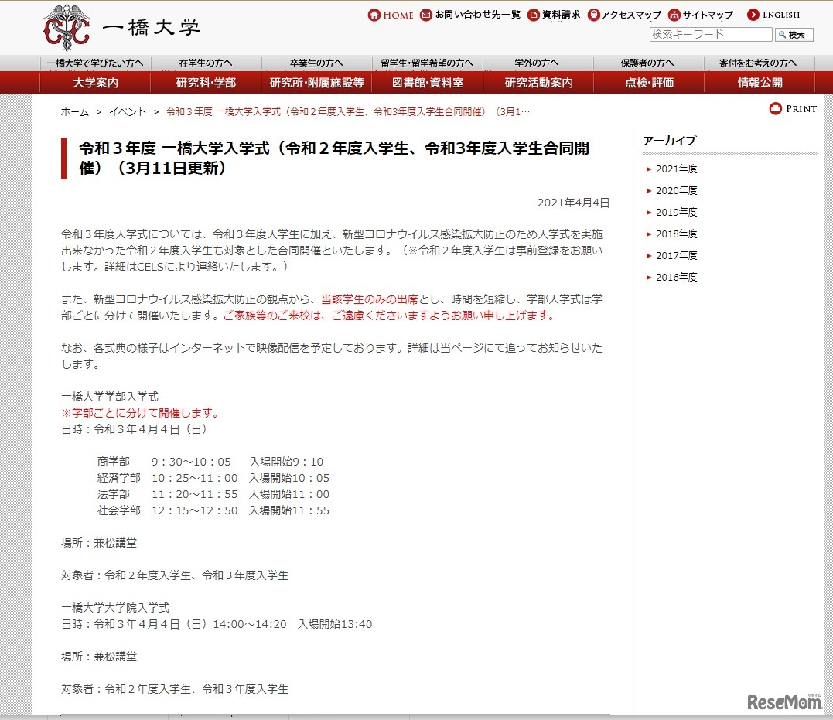Click the HOME house icon
This screenshot has width=833, height=720.
point(374,15)
